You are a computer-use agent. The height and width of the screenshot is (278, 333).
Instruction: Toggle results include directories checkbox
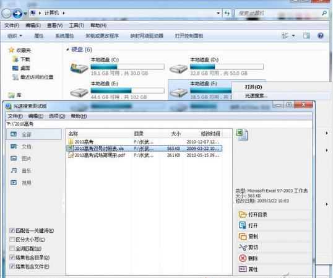(x=12, y=258)
